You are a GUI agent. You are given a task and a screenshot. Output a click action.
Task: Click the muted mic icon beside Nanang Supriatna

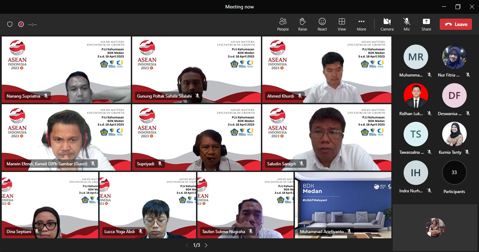pyautogui.click(x=46, y=96)
